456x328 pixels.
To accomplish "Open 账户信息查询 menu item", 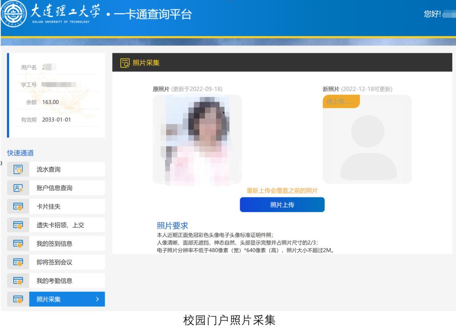I will [x=54, y=188].
